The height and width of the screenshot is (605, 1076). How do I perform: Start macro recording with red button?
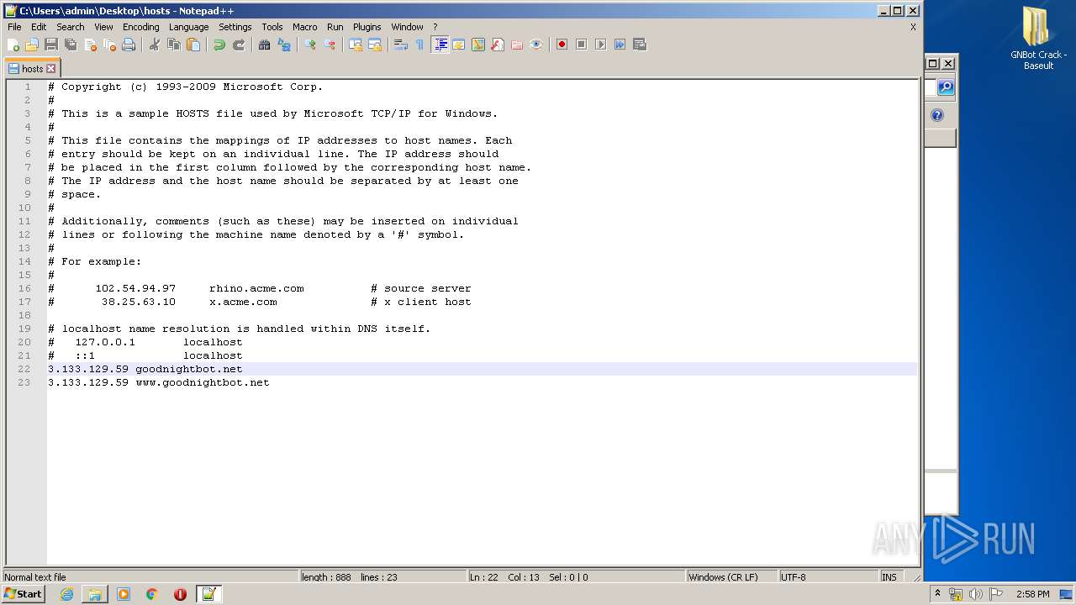click(562, 45)
